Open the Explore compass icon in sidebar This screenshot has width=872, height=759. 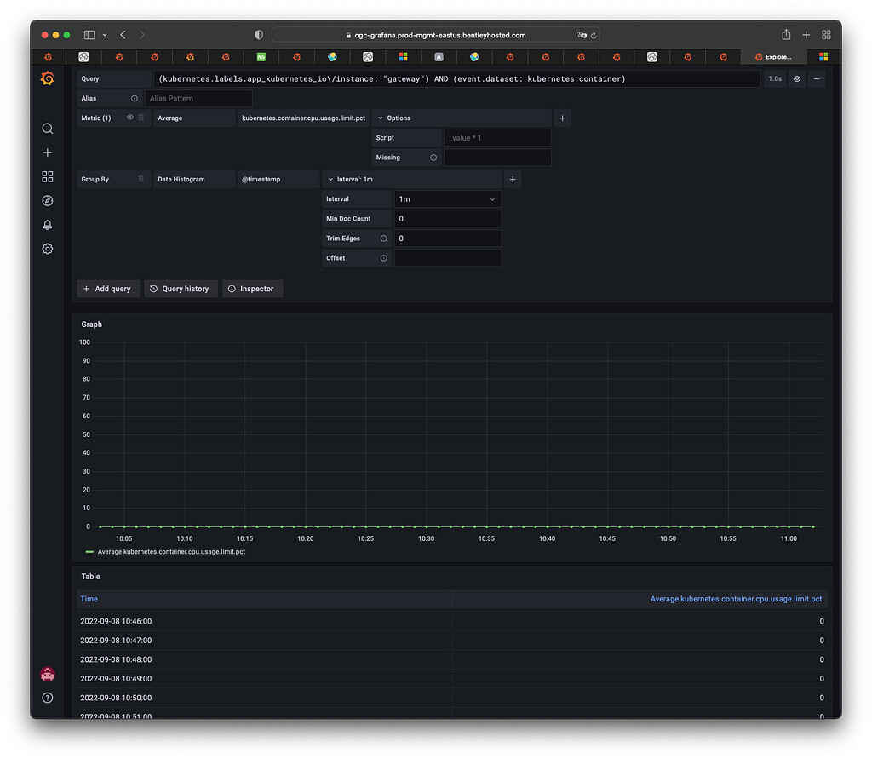pyautogui.click(x=48, y=200)
